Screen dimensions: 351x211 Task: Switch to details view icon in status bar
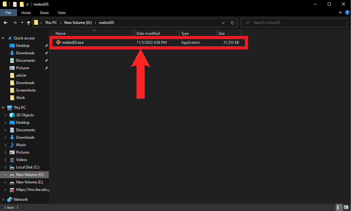coord(339,207)
